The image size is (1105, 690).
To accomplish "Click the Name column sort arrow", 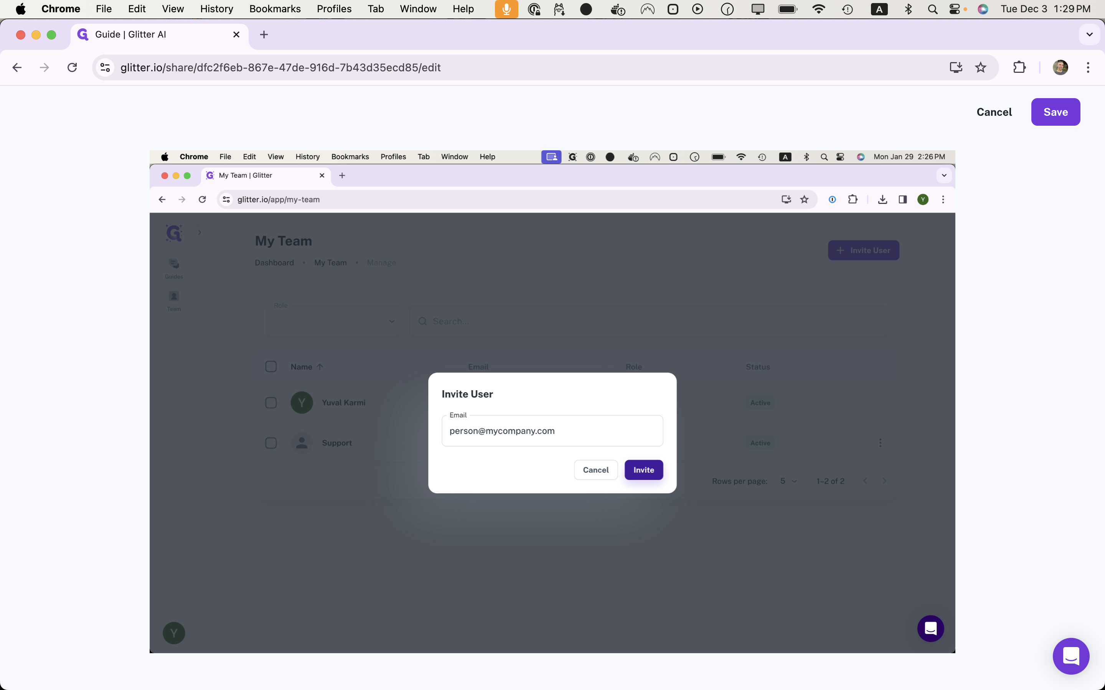I will coord(320,366).
